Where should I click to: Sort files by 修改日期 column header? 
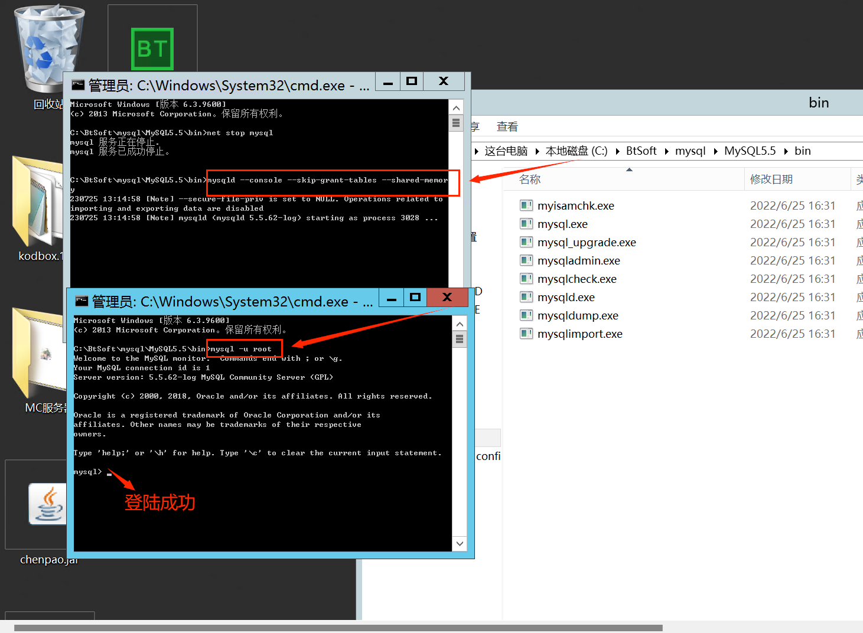(771, 179)
